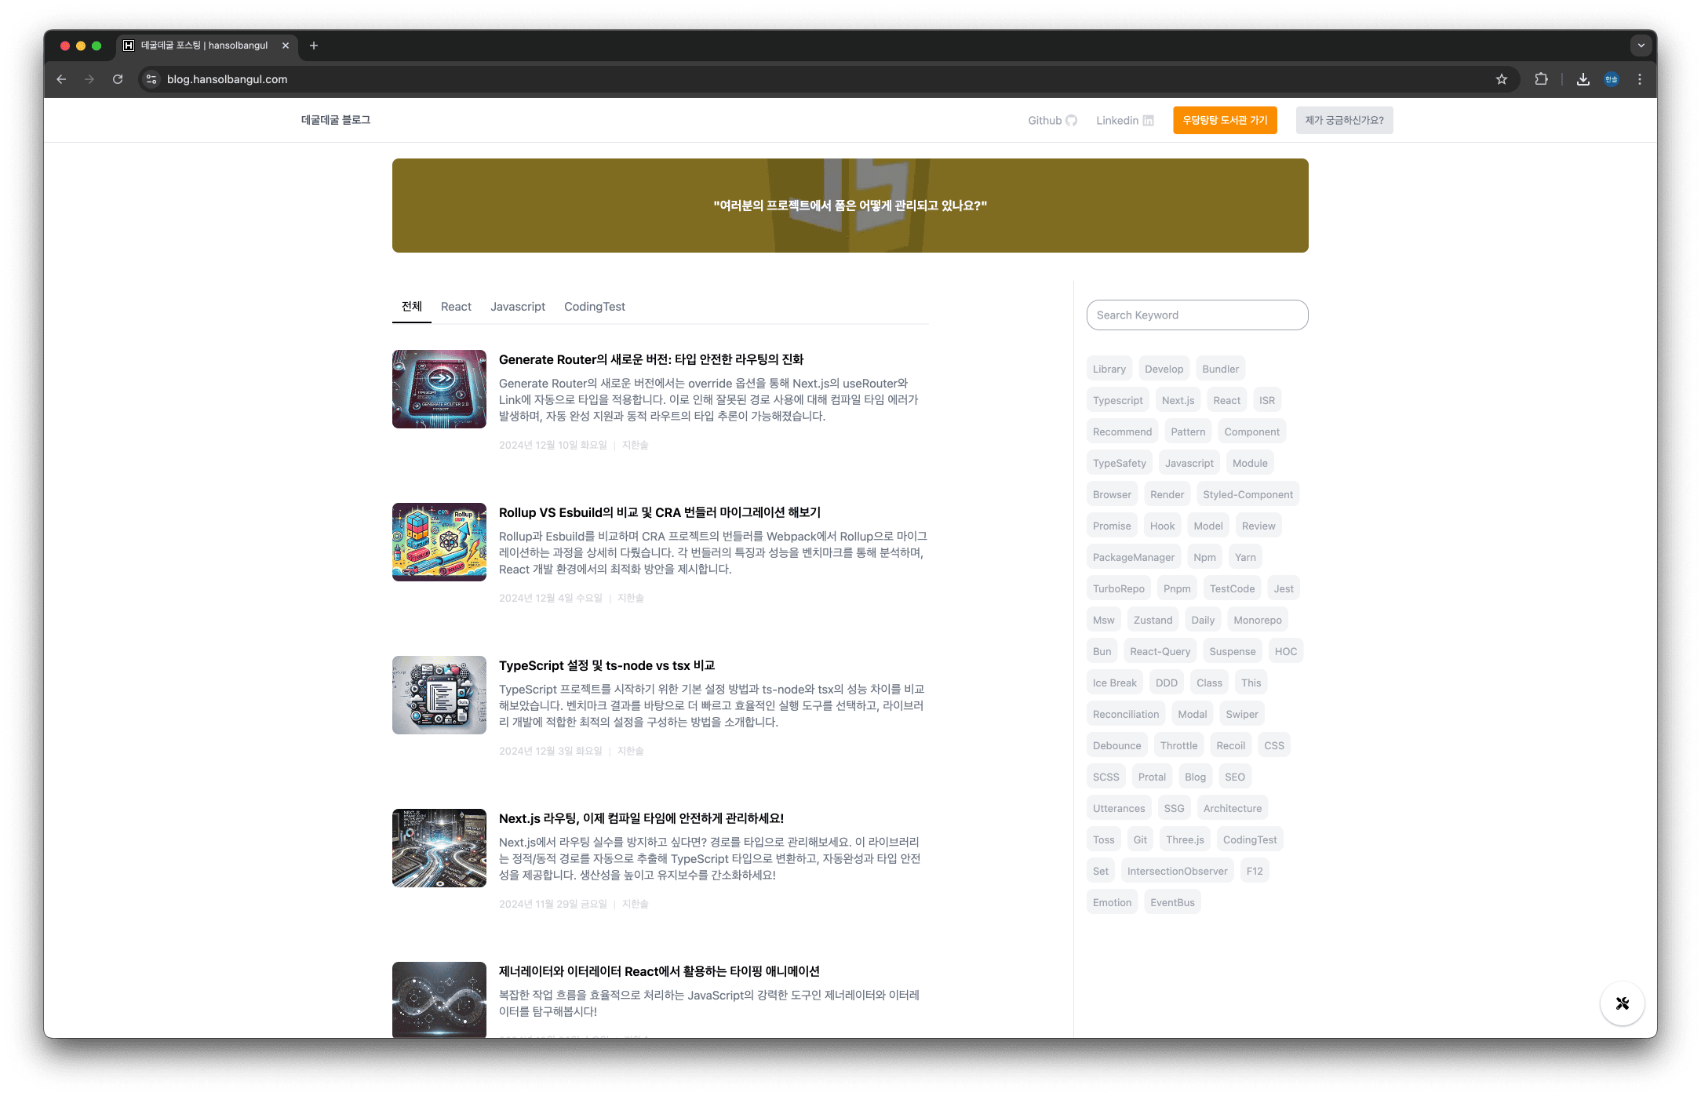Viewport: 1701px width, 1096px height.
Task: Filter by the TurboRepo tag
Action: click(x=1119, y=588)
